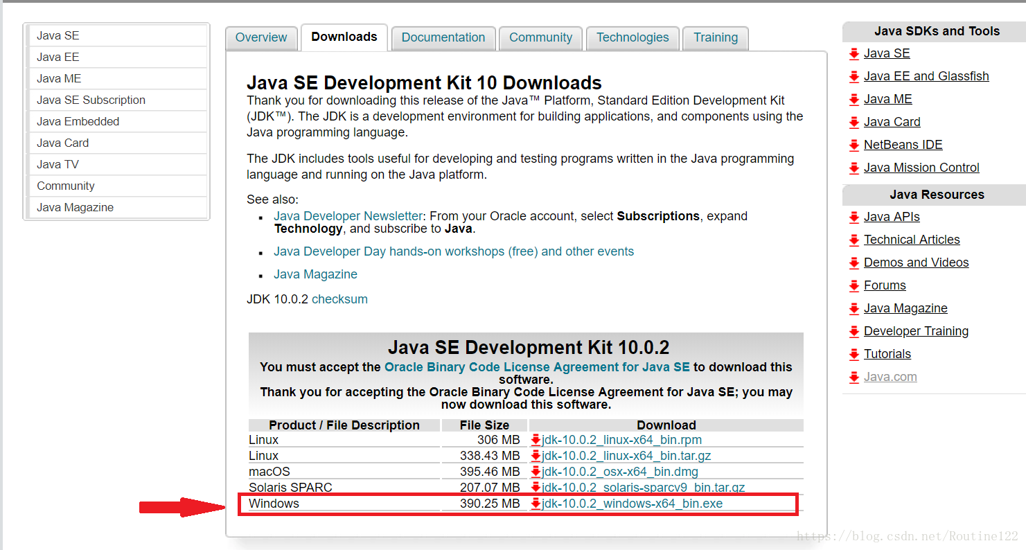Open Oracle Binary Code License Agreement link
Screen dimensions: 1026x550
pyautogui.click(x=537, y=367)
